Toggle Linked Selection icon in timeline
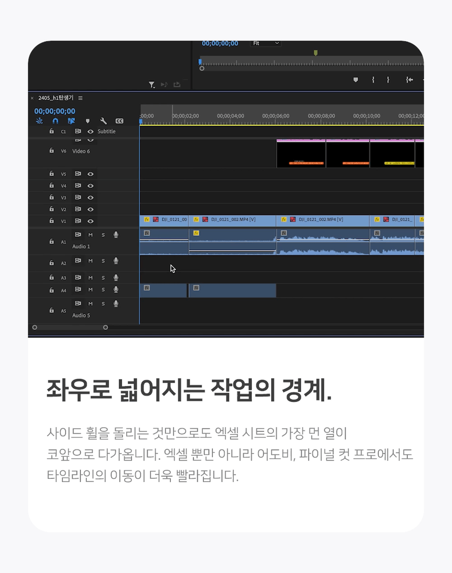Image resolution: width=452 pixels, height=573 pixels. (71, 121)
